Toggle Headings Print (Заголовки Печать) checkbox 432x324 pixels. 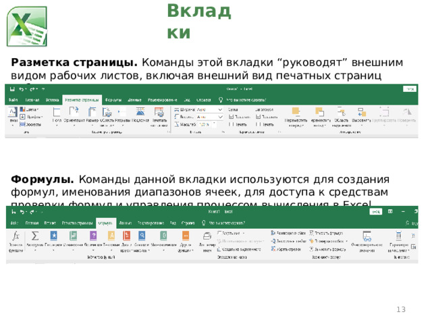click(258, 124)
